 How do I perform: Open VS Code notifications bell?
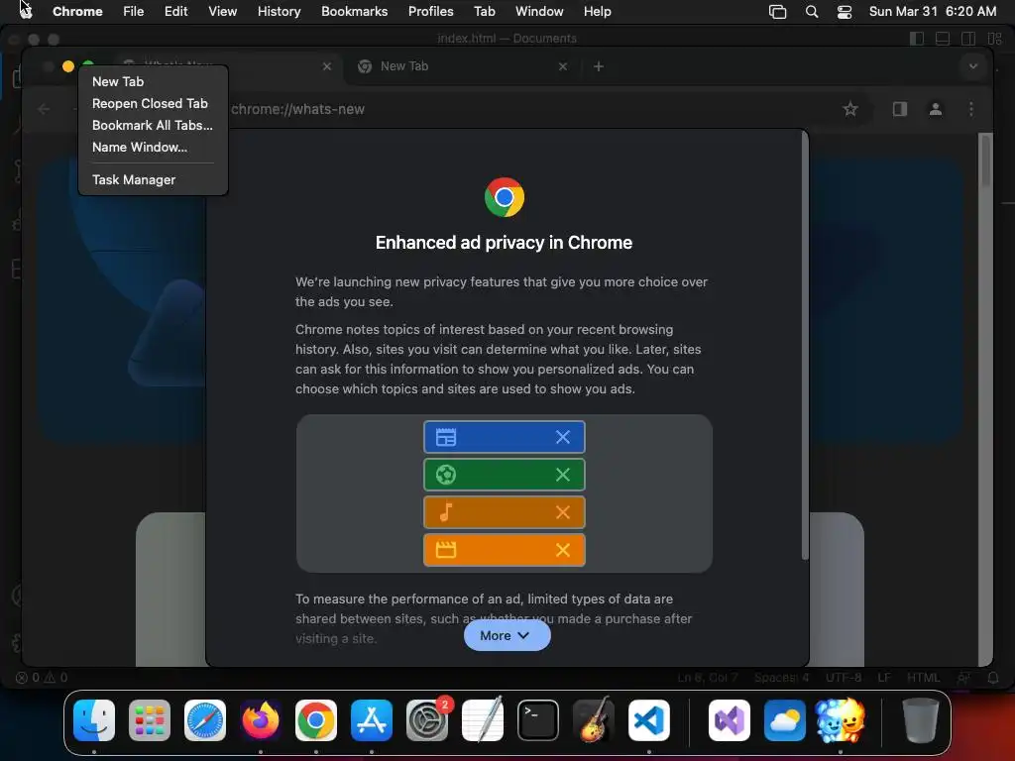tap(993, 678)
